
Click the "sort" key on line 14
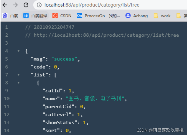[x=51, y=130]
